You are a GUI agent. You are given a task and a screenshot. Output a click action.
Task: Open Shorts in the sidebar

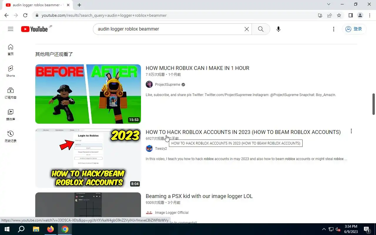click(x=11, y=71)
